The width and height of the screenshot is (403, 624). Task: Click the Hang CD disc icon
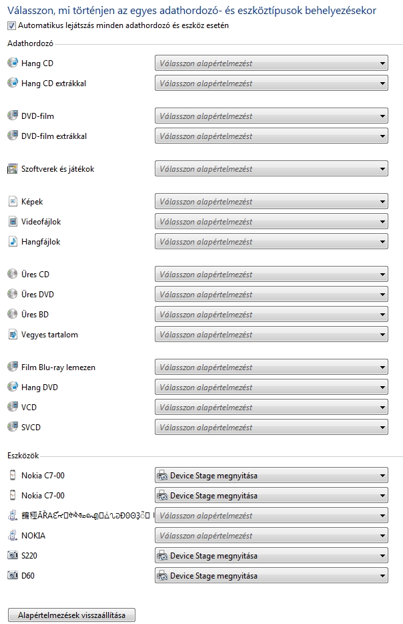pyautogui.click(x=13, y=63)
